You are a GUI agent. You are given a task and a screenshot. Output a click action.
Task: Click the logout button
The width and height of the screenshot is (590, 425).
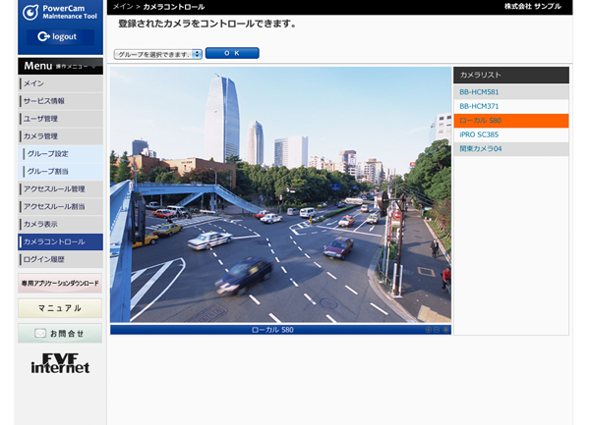click(59, 36)
